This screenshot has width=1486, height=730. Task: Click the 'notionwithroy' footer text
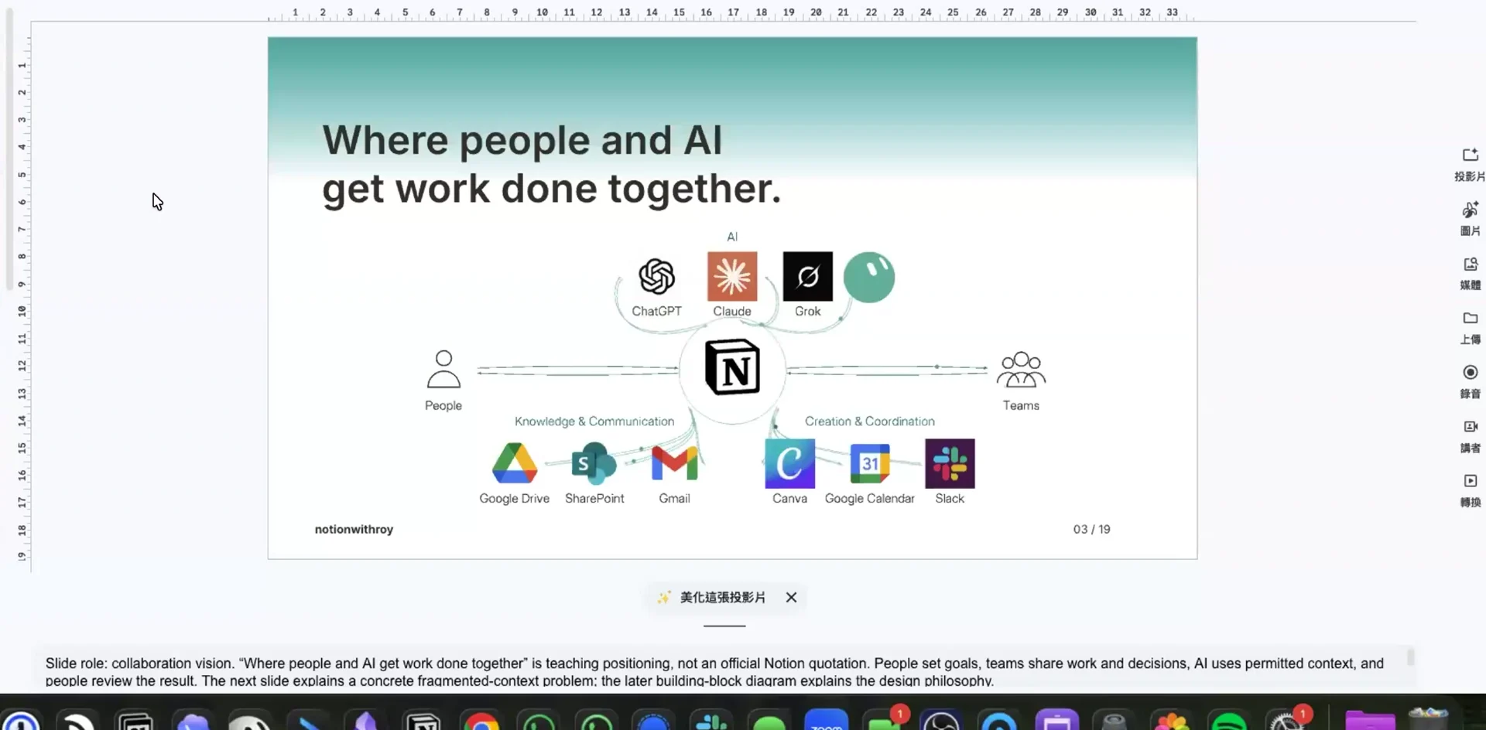[x=354, y=529]
